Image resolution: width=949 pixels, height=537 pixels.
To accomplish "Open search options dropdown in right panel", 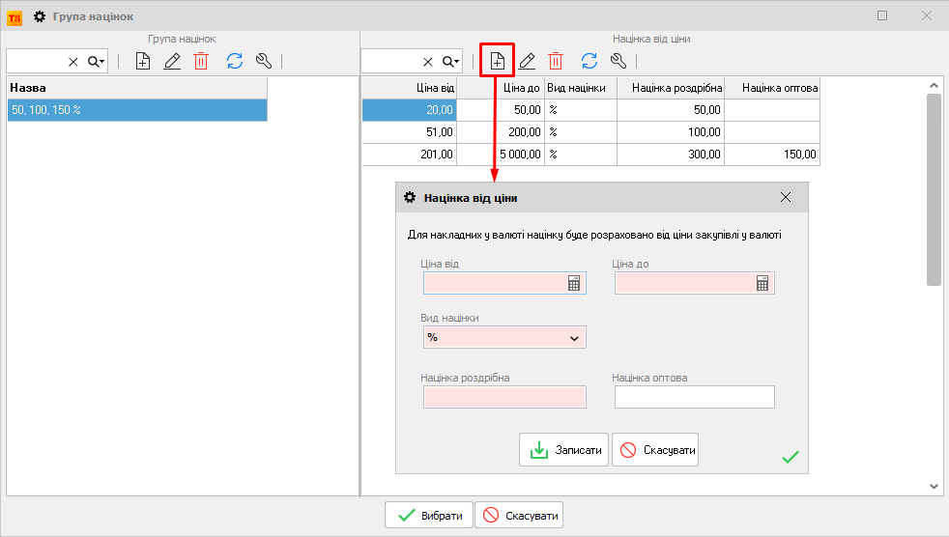I will 451,61.
